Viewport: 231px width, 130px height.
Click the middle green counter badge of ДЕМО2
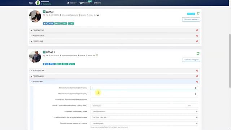coord(64,23)
